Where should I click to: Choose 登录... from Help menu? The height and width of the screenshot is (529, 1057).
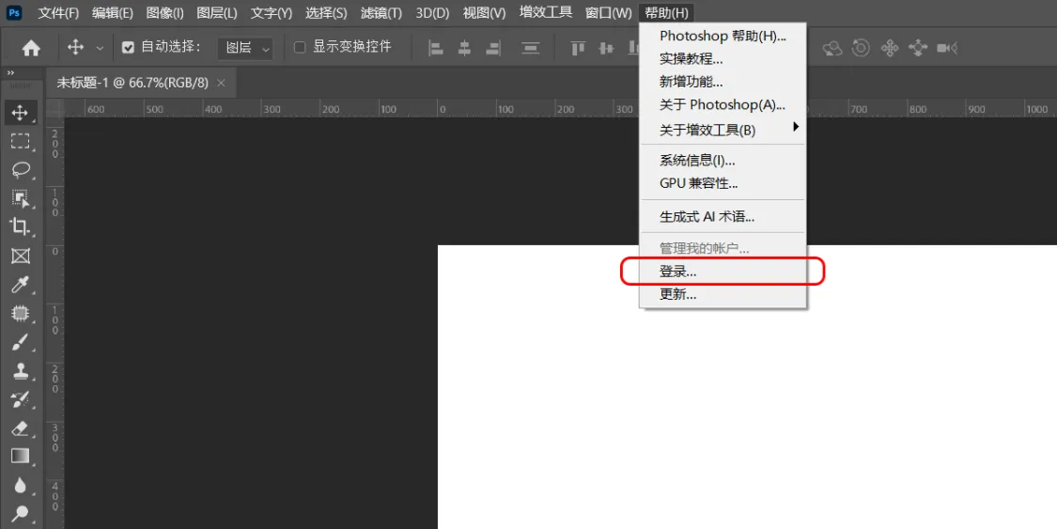point(723,272)
